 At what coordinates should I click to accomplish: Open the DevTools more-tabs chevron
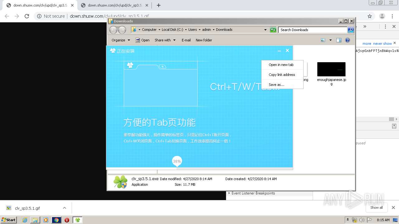pyautogui.click(x=365, y=27)
